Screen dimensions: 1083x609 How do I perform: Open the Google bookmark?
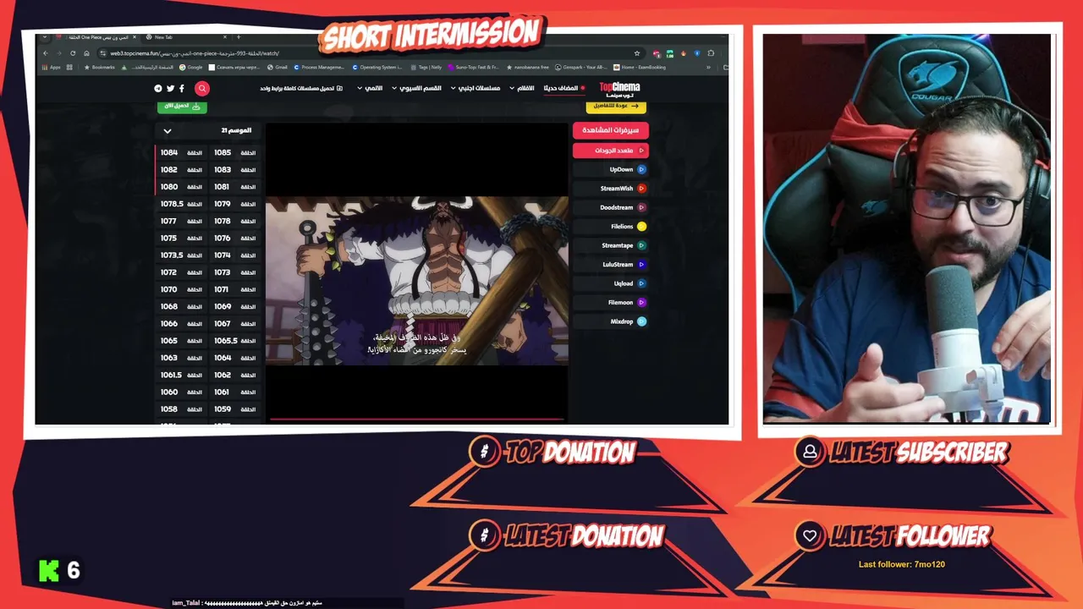click(x=191, y=67)
